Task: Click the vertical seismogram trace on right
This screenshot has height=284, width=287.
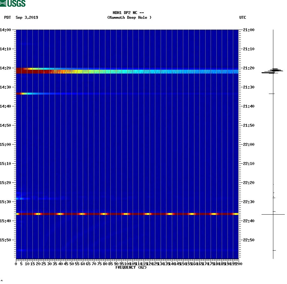Action: 273,143
